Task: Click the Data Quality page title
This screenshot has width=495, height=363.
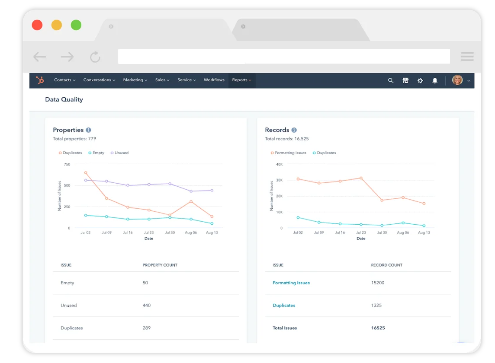Action: pyautogui.click(x=64, y=100)
